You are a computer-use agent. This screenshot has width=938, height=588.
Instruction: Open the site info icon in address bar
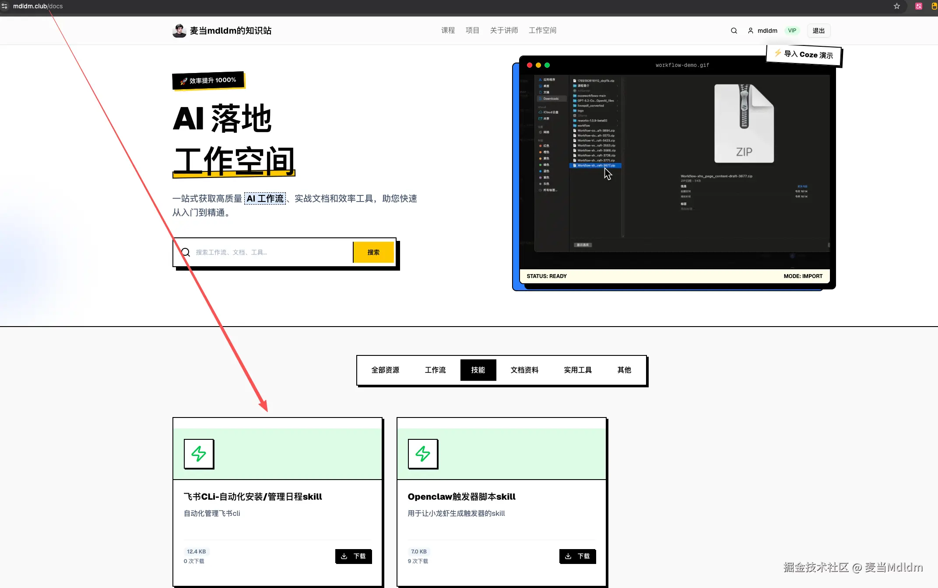click(x=4, y=6)
